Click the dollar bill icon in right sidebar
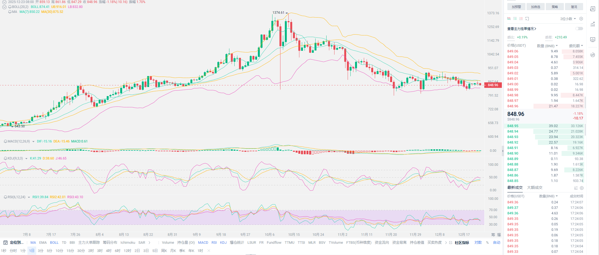The height and width of the screenshot is (255, 599). [593, 9]
